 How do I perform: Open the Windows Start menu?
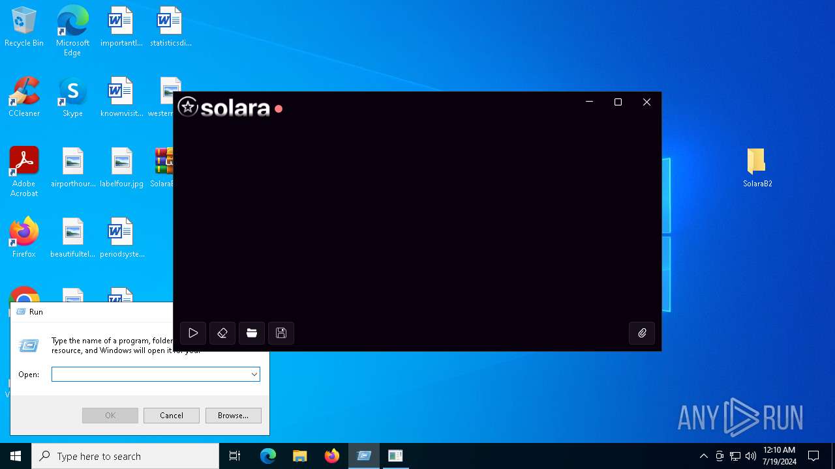[x=16, y=456]
